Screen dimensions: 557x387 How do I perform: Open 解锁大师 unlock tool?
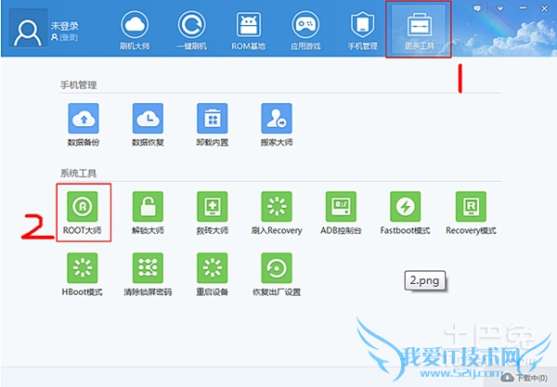point(148,213)
